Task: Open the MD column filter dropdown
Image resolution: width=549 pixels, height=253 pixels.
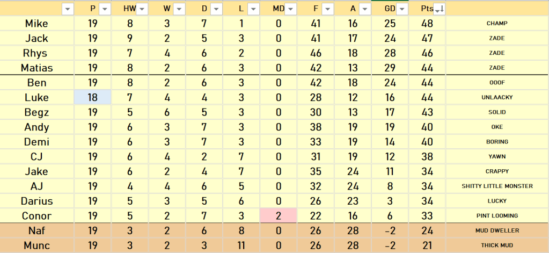Action: [x=290, y=9]
